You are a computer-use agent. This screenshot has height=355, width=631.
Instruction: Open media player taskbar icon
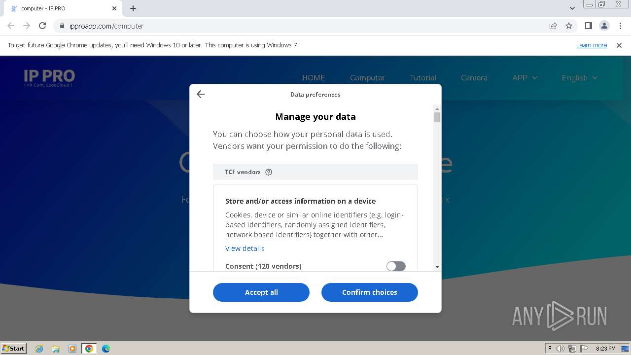[72, 349]
